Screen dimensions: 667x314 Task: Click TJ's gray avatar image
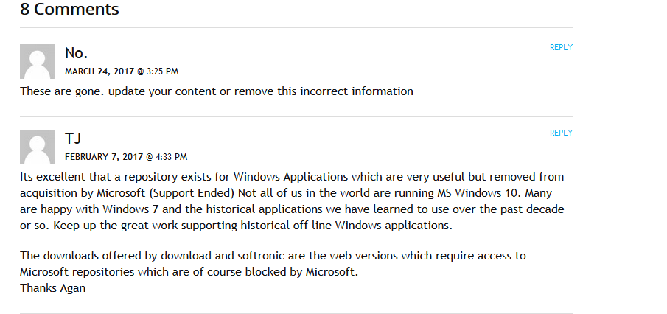pyautogui.click(x=37, y=147)
